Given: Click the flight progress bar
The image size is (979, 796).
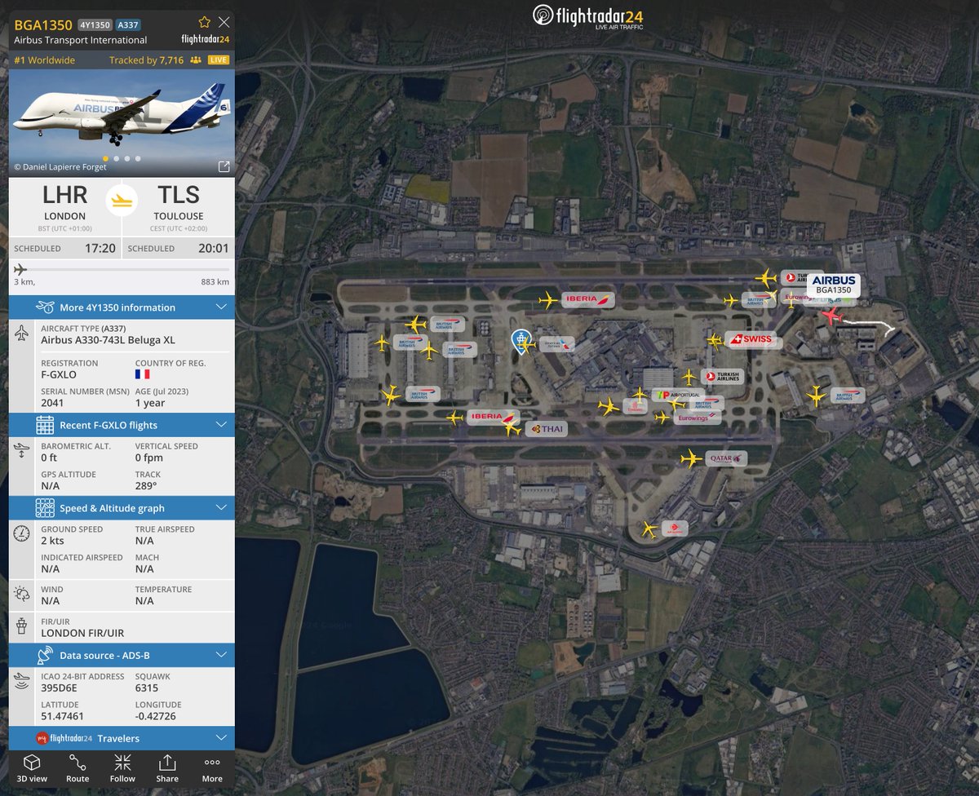Looking at the screenshot, I should click(122, 269).
